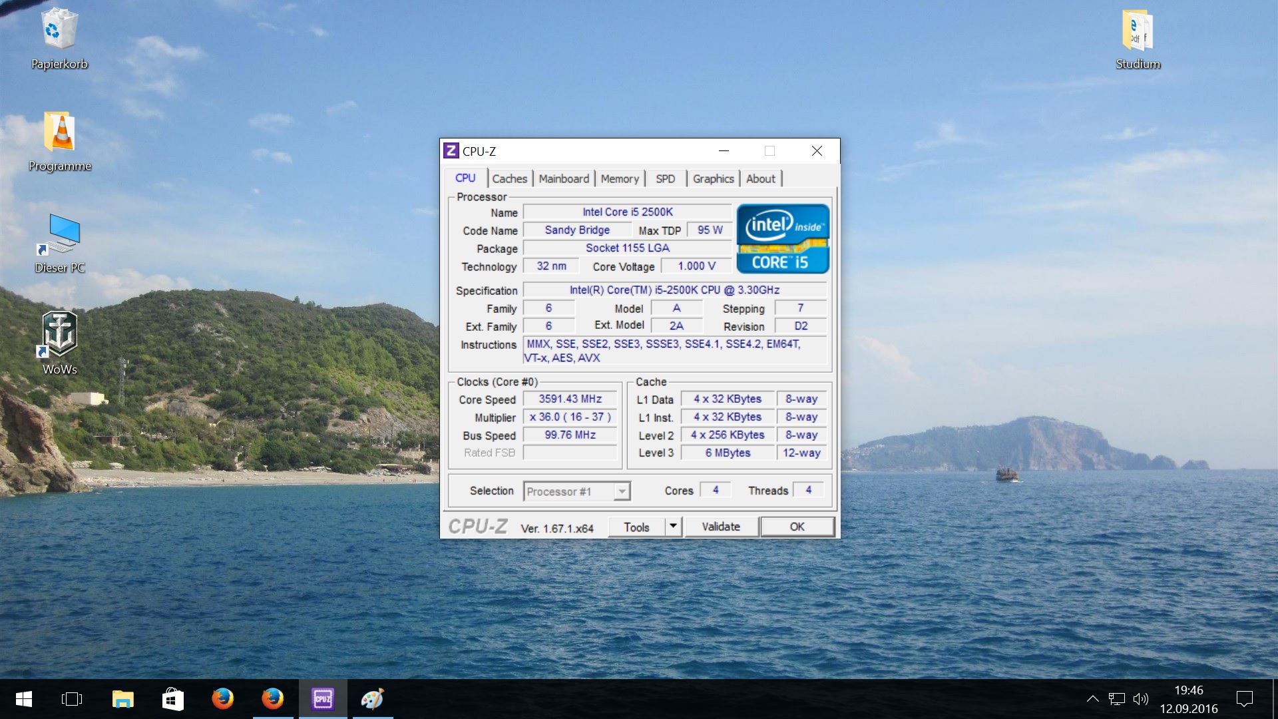Open Windows Store from taskbar
Screen dimensions: 1278x719
click(173, 699)
